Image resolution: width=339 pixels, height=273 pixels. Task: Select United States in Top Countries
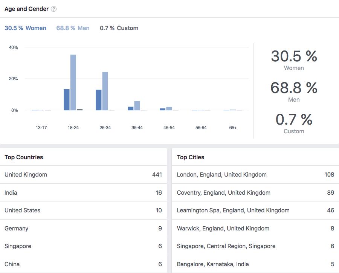coord(83,210)
